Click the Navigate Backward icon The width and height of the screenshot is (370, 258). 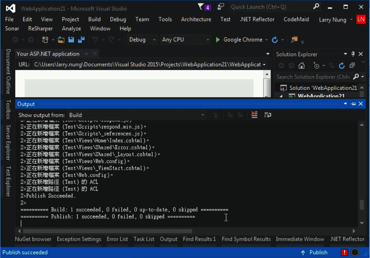(15, 40)
